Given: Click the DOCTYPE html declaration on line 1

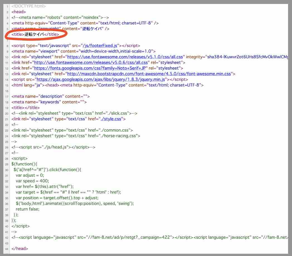Looking at the screenshot, I should 29,6.
